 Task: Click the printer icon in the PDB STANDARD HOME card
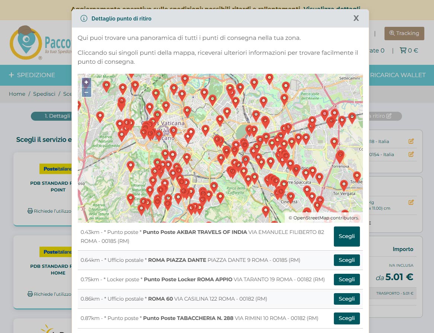tap(30, 294)
